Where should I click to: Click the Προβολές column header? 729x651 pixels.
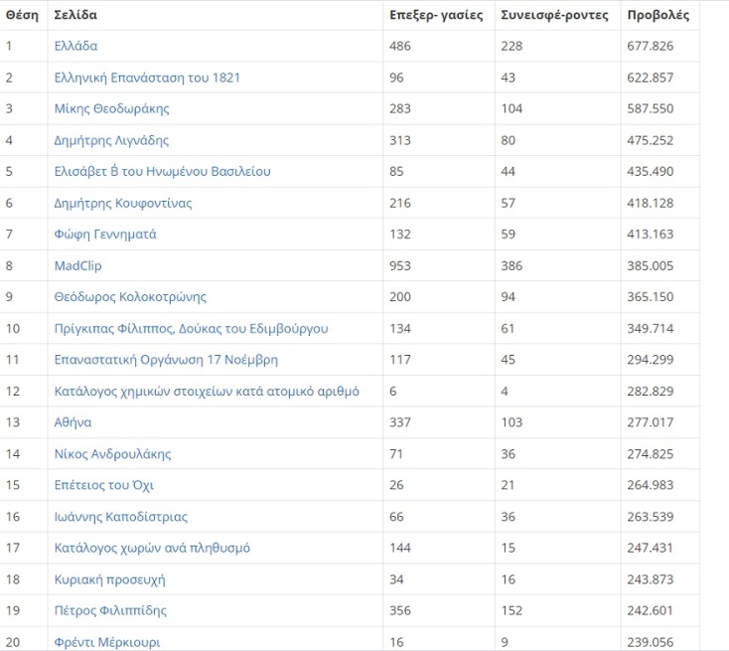click(658, 15)
